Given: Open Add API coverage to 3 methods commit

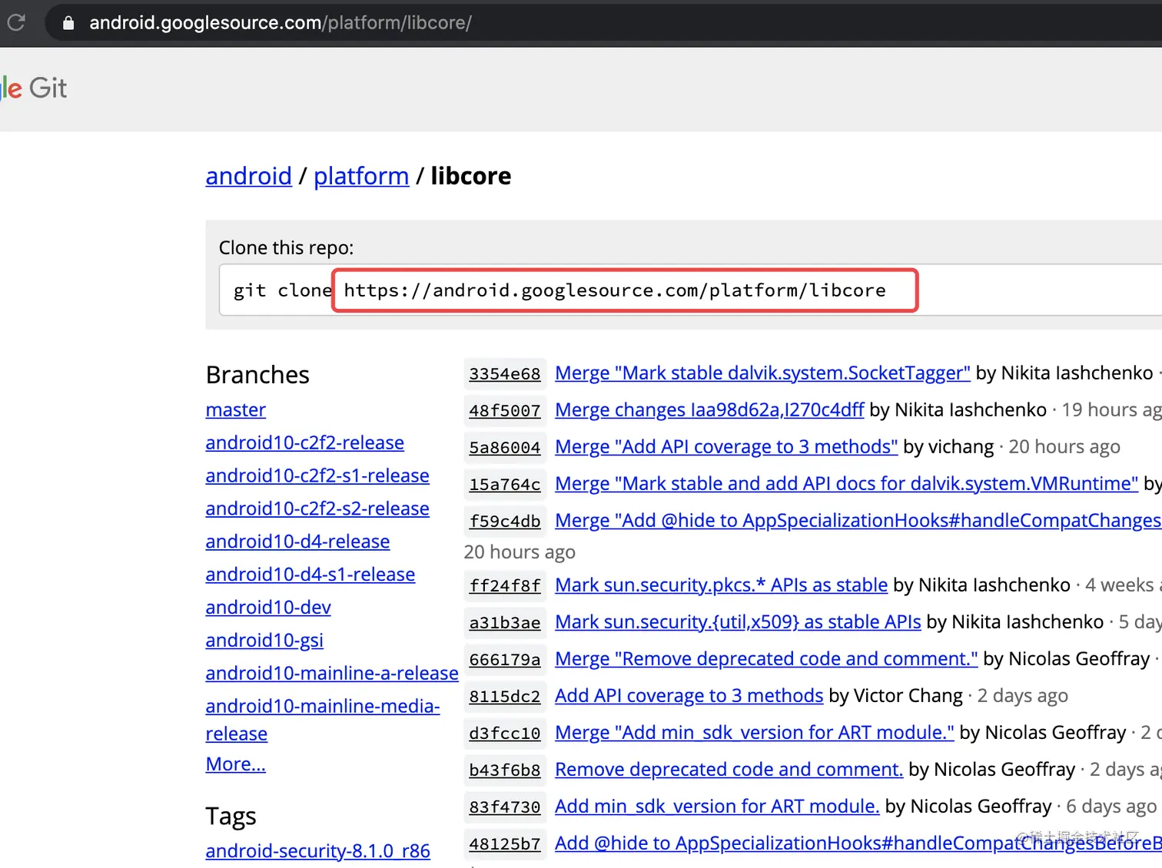Looking at the screenshot, I should tap(689, 696).
